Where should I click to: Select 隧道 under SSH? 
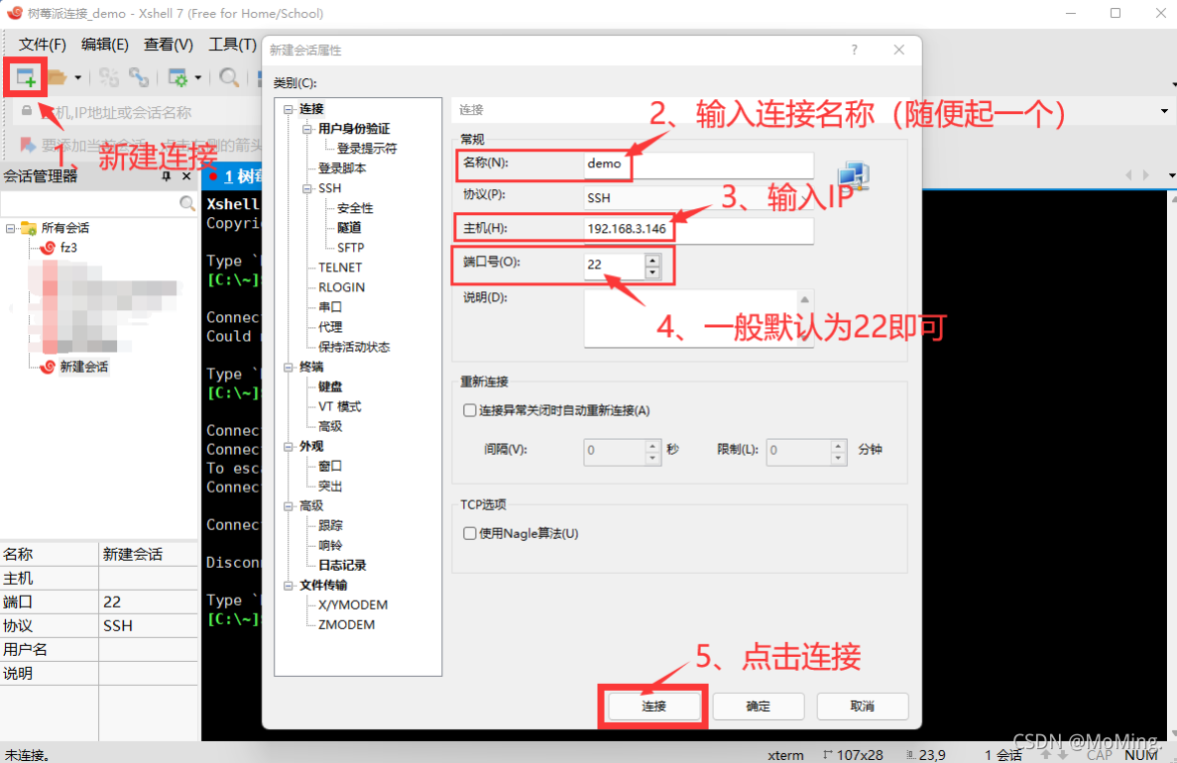[349, 227]
